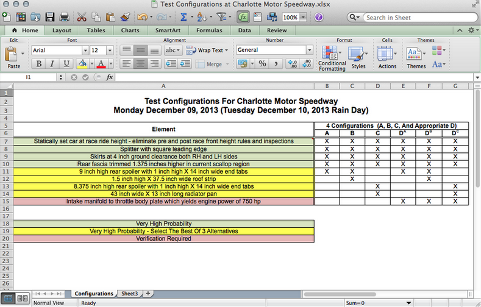Image resolution: width=481 pixels, height=307 pixels.
Task: Click the Decrease Indent icon
Action: point(171,64)
